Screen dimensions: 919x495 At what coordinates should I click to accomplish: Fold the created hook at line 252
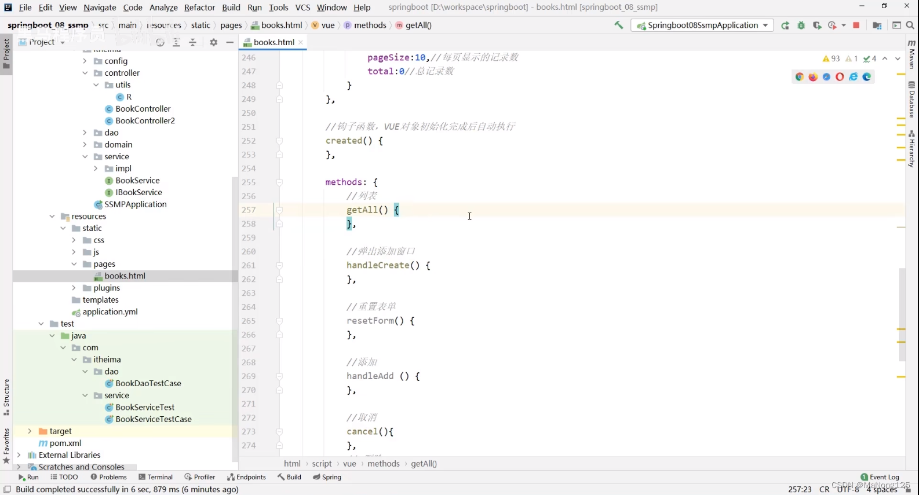point(279,141)
